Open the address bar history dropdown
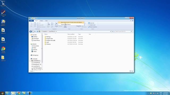 pyautogui.click(x=110, y=31)
